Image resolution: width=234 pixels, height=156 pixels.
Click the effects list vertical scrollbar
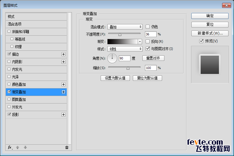click(69, 79)
